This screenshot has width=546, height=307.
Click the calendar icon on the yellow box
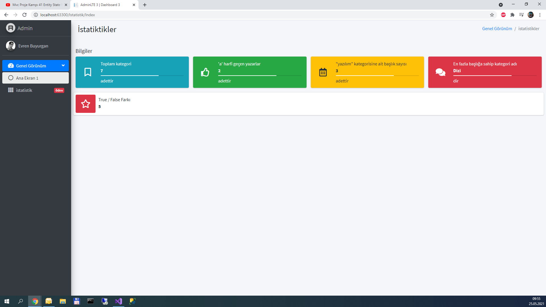(x=323, y=72)
